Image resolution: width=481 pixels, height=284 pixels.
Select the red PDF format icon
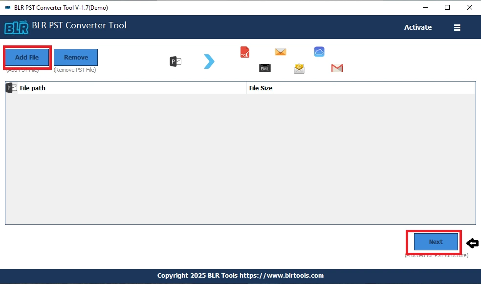click(x=245, y=52)
